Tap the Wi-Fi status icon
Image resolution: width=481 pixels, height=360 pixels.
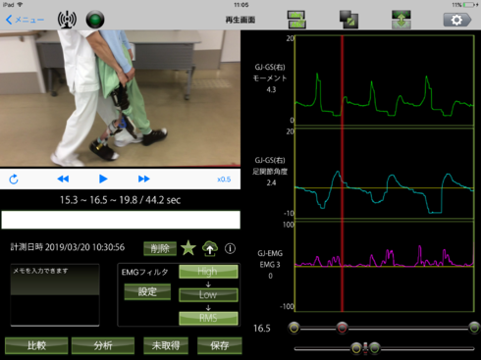pyautogui.click(x=20, y=5)
